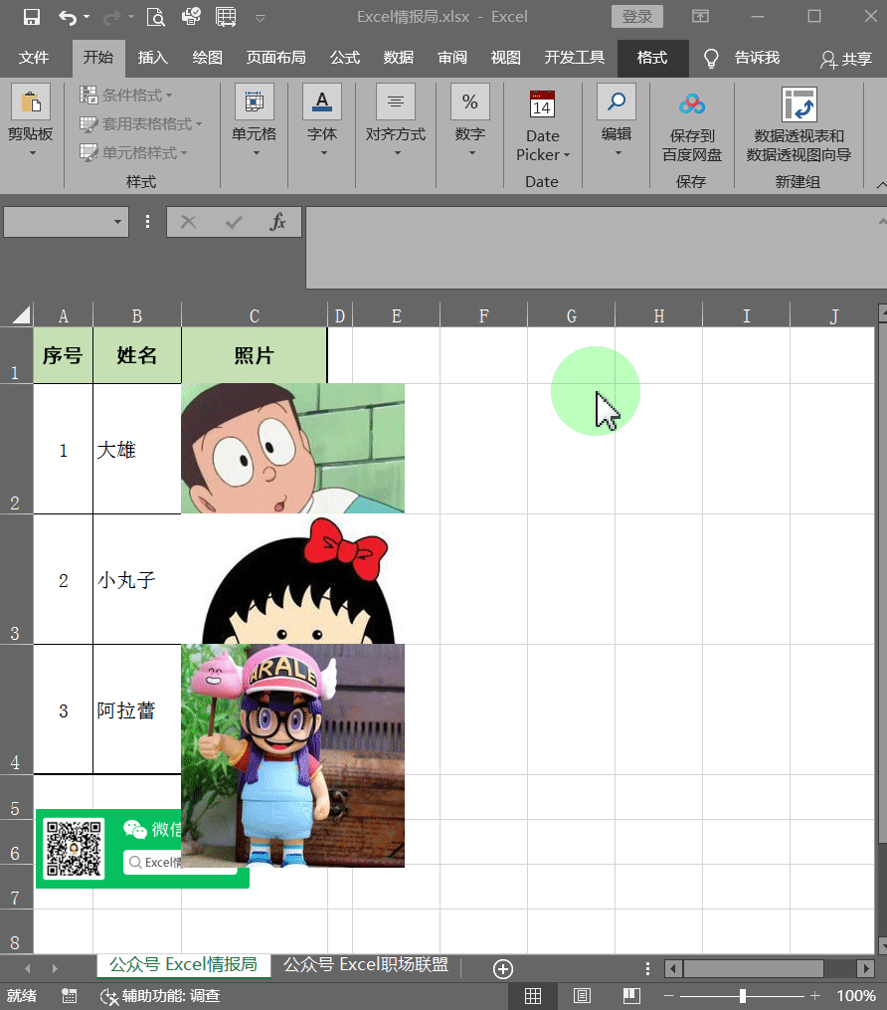
Task: Click the 登录 sign-in button
Action: pyautogui.click(x=636, y=17)
